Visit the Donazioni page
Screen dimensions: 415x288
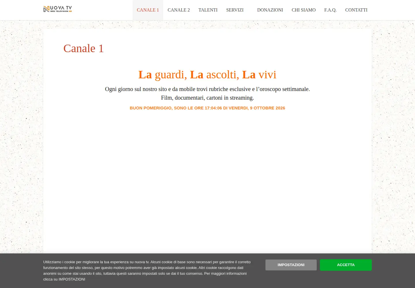270,10
